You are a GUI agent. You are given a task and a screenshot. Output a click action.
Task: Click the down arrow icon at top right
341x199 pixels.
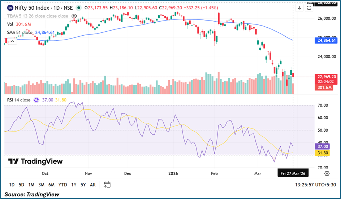coord(299,8)
